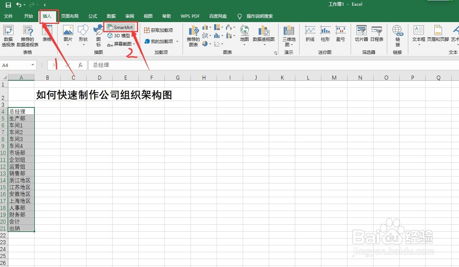Open Customize Quick Access Toolbar dropdown

coord(45,5)
